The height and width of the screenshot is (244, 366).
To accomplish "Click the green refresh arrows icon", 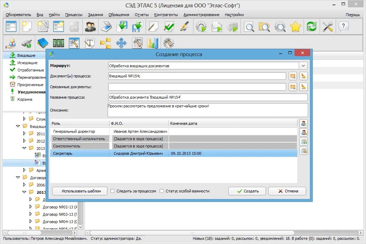I will coord(312,26).
